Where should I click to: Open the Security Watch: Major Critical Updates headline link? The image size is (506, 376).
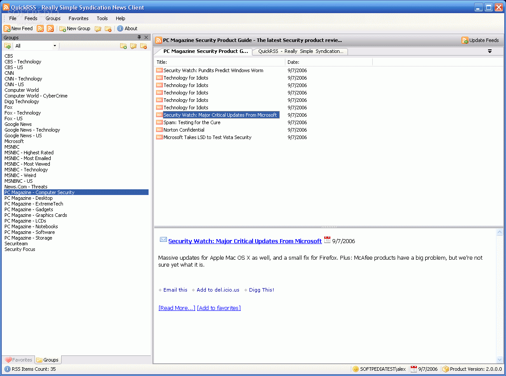[x=245, y=241]
